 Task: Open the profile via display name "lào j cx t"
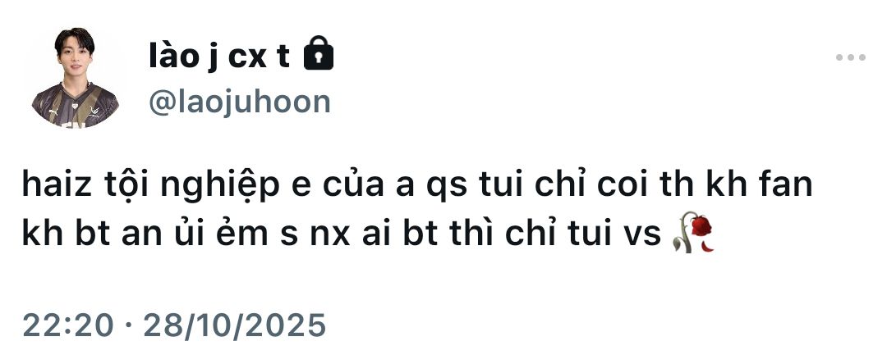tap(219, 56)
